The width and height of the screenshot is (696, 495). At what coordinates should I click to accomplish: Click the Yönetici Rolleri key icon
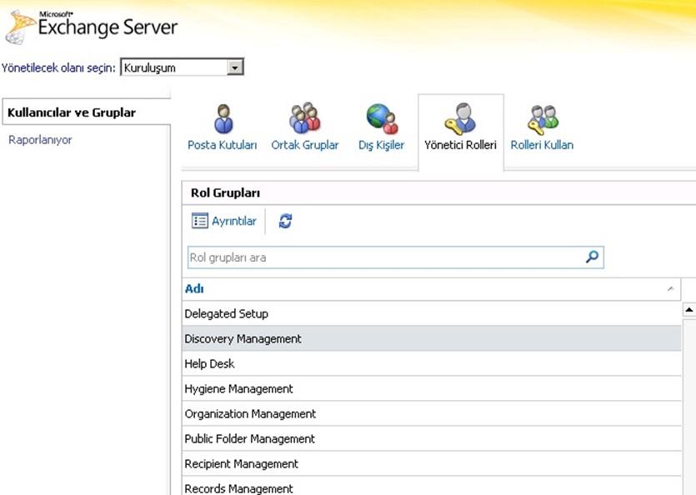460,119
